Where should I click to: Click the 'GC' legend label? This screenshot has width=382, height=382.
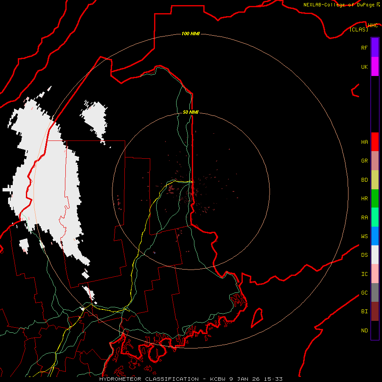[364, 293]
